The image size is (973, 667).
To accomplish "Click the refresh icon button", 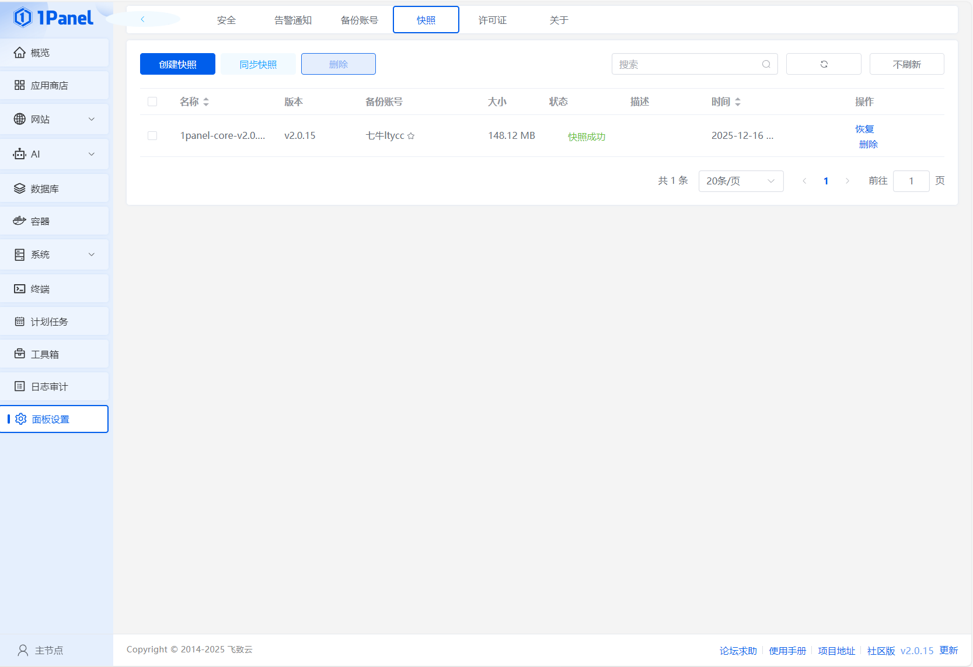I will pyautogui.click(x=824, y=64).
